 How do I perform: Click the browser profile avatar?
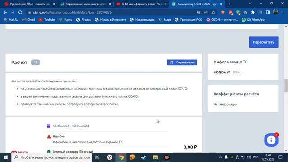coord(275,12)
